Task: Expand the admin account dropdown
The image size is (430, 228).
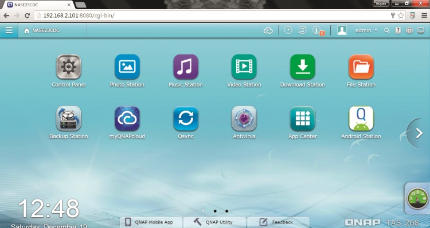Action: pyautogui.click(x=366, y=30)
